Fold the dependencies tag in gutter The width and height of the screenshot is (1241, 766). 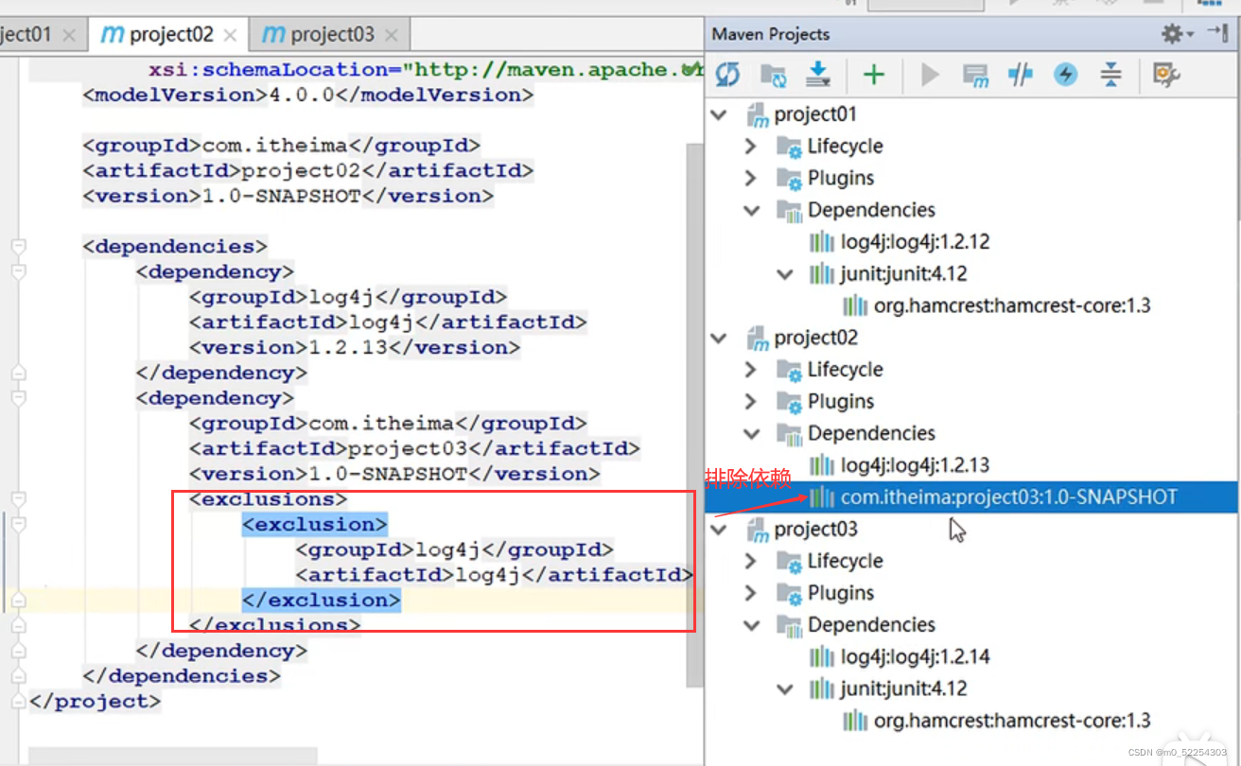point(17,247)
